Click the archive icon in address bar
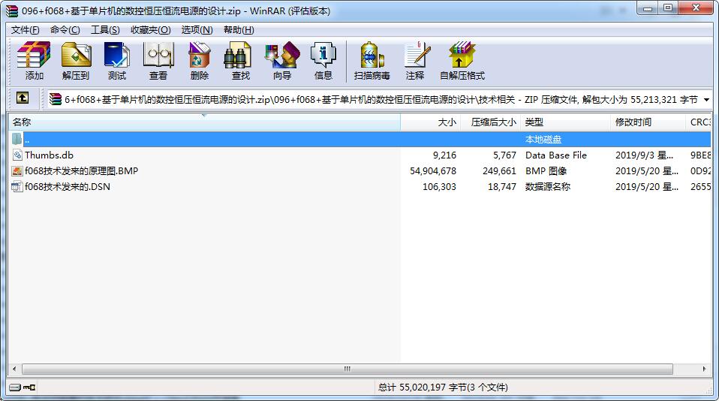Screen dimensions: 719x401 pyautogui.click(x=56, y=99)
